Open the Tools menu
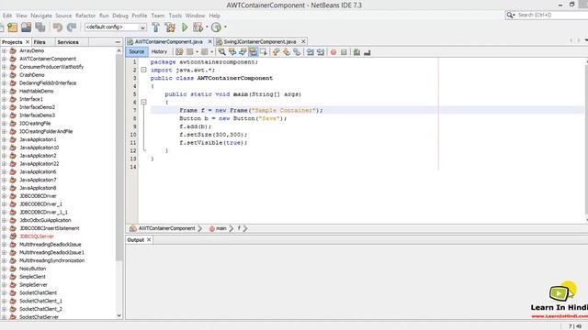588x330 pixels. click(x=175, y=16)
